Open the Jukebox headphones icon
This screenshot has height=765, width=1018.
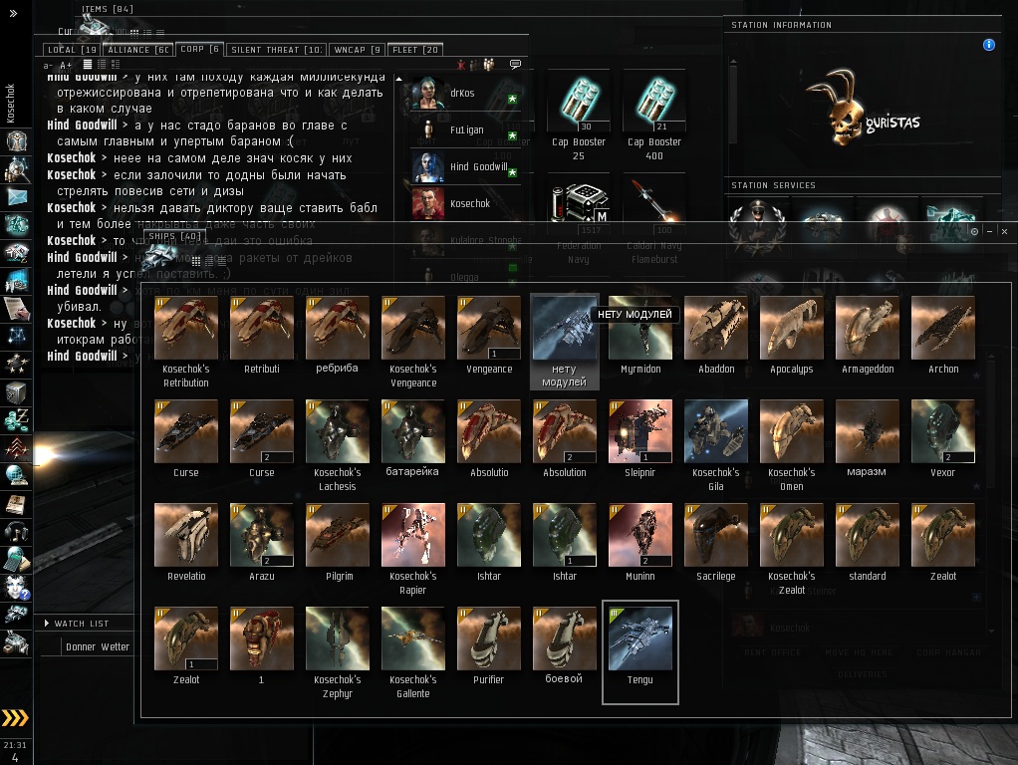pyautogui.click(x=16, y=533)
